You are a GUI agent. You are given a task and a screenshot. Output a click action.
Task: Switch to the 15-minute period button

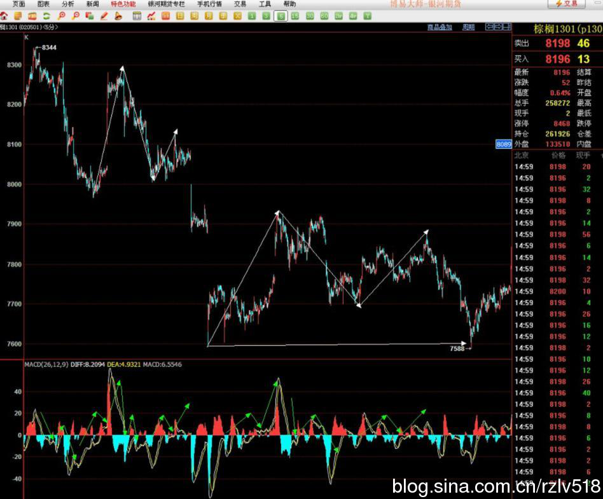coord(295,16)
